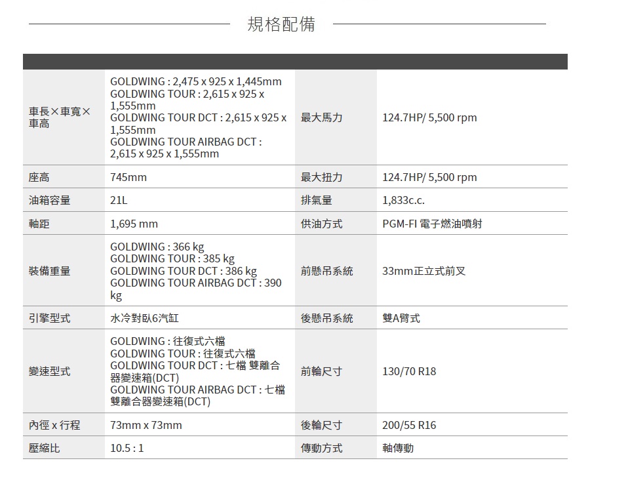
Task: Click the 10.5 : 1 compression ratio value
Action: tap(127, 448)
